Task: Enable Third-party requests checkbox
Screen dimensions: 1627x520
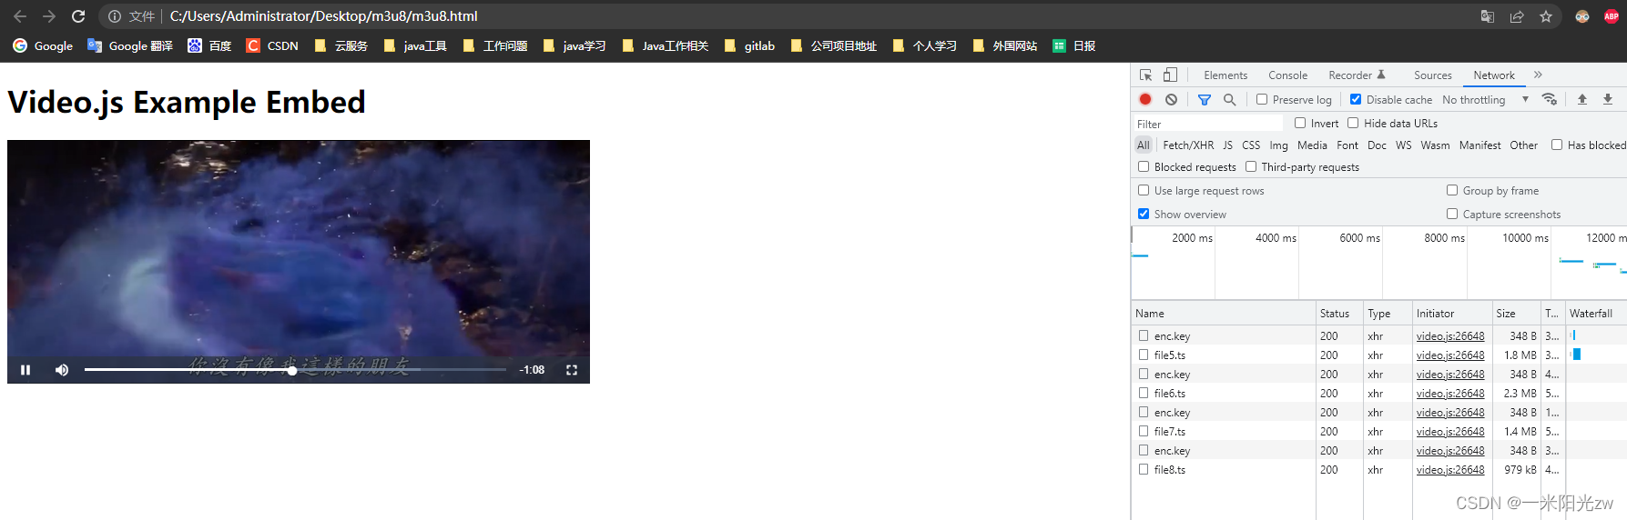Action: [1251, 166]
